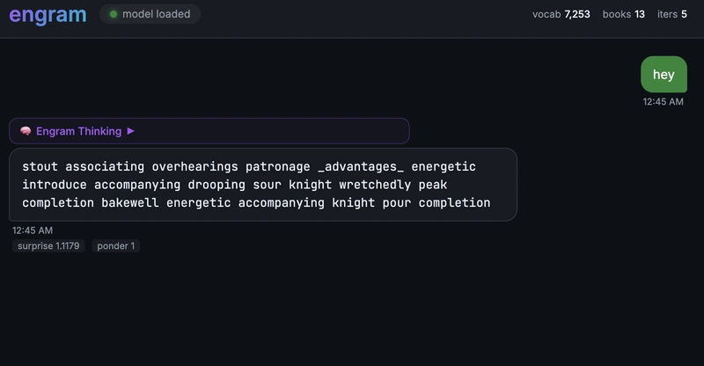Click the vocab 7,253 counter

(x=561, y=14)
